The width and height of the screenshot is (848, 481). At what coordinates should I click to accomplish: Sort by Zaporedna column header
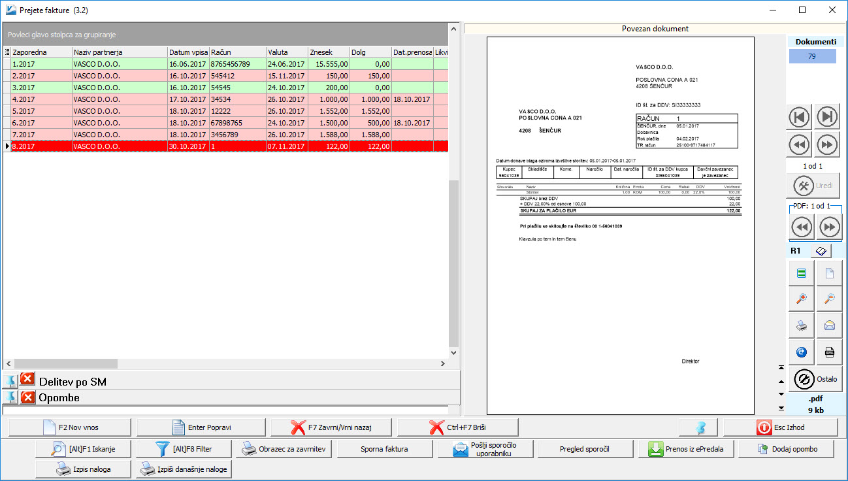41,52
